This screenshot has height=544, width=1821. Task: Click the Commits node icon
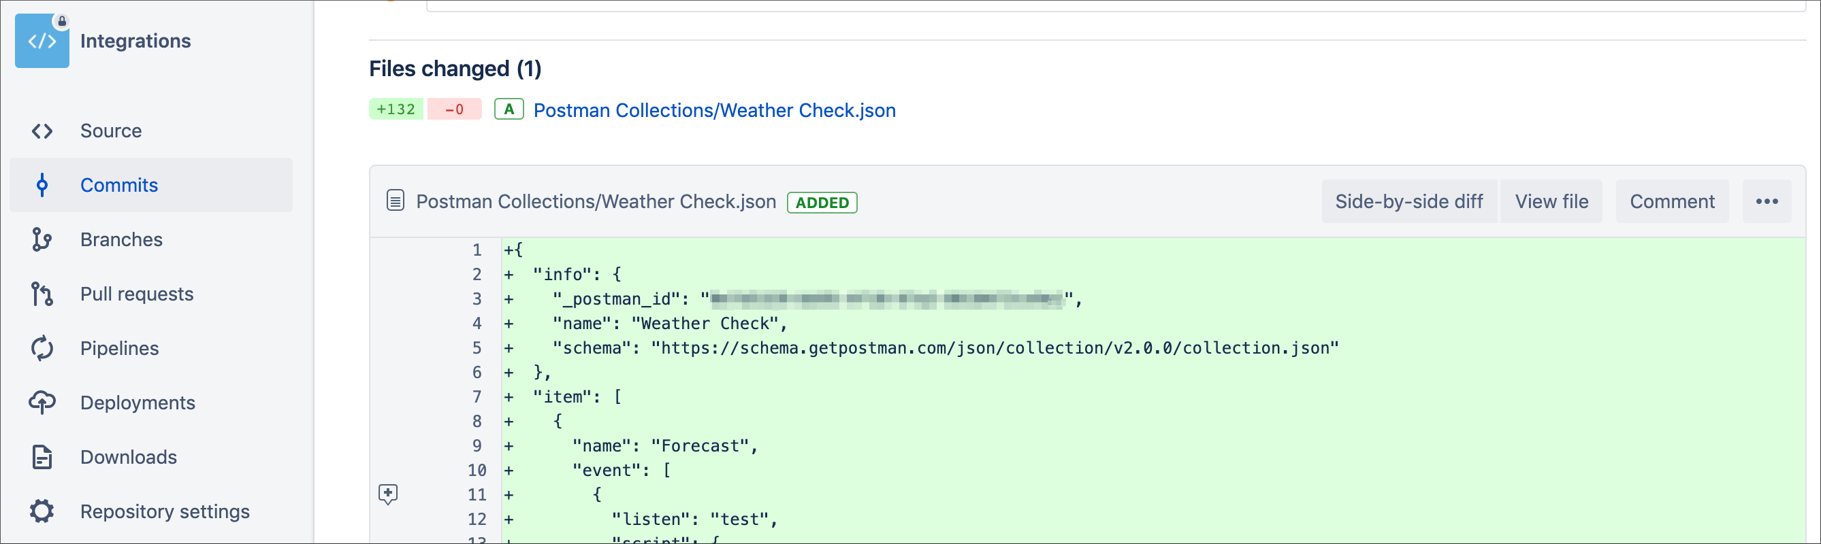(x=42, y=185)
